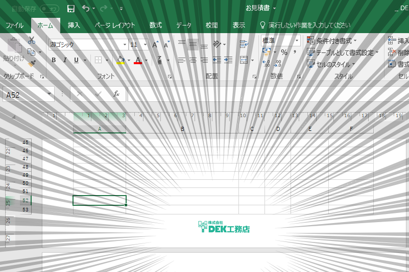Click the merge and center cells icon
Image resolution: width=409 pixels, height=272 pixels.
coord(244,60)
